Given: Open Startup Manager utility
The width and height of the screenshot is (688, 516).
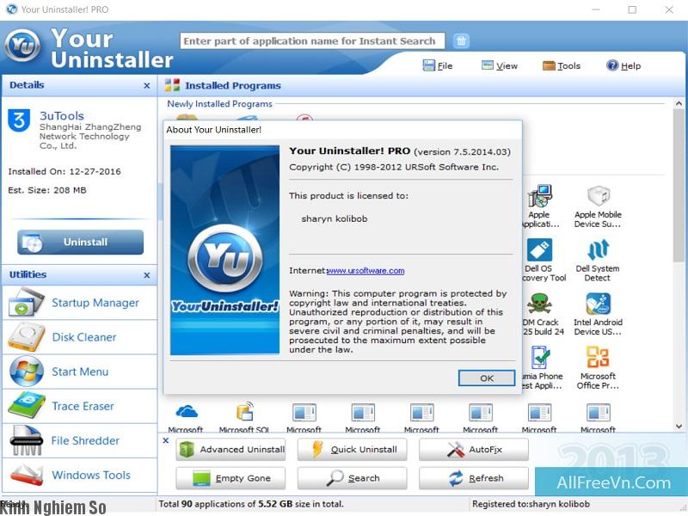Looking at the screenshot, I should (80, 303).
